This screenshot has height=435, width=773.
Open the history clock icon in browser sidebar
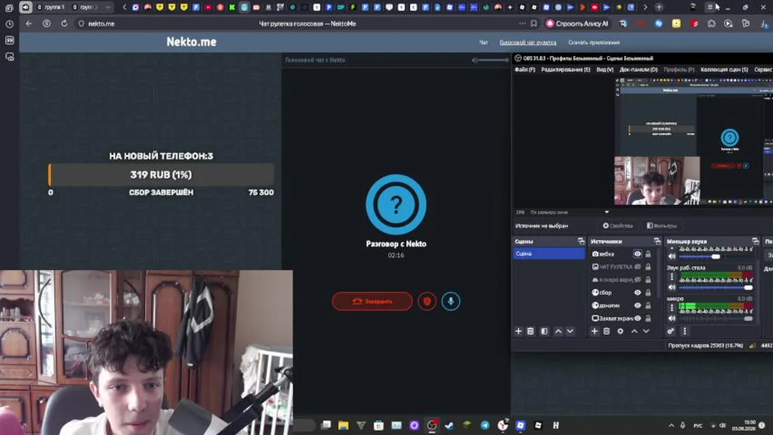(9, 24)
